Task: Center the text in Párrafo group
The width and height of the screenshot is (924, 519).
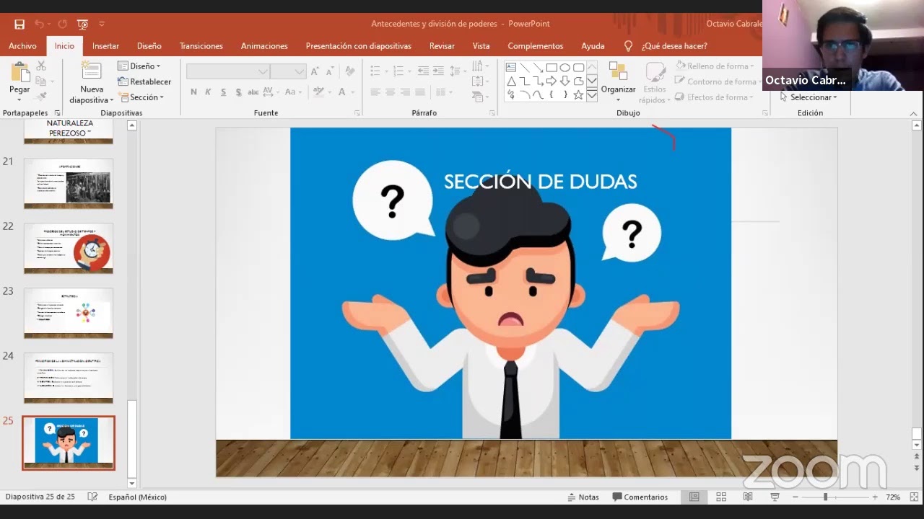Action: [x=391, y=92]
